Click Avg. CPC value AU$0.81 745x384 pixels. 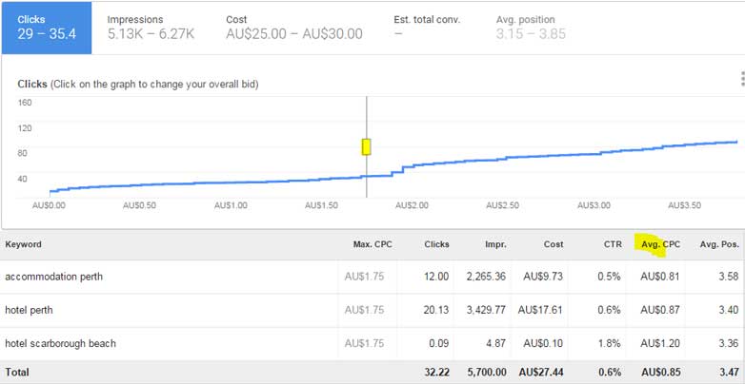tap(660, 277)
